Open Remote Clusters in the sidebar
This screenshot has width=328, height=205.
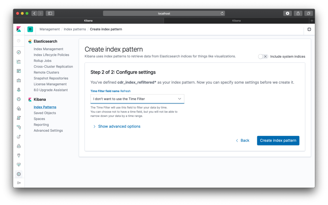point(46,72)
